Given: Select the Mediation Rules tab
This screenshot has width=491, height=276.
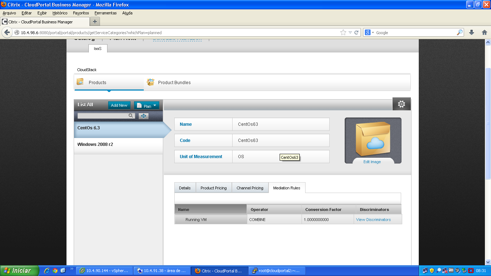Looking at the screenshot, I should (287, 188).
